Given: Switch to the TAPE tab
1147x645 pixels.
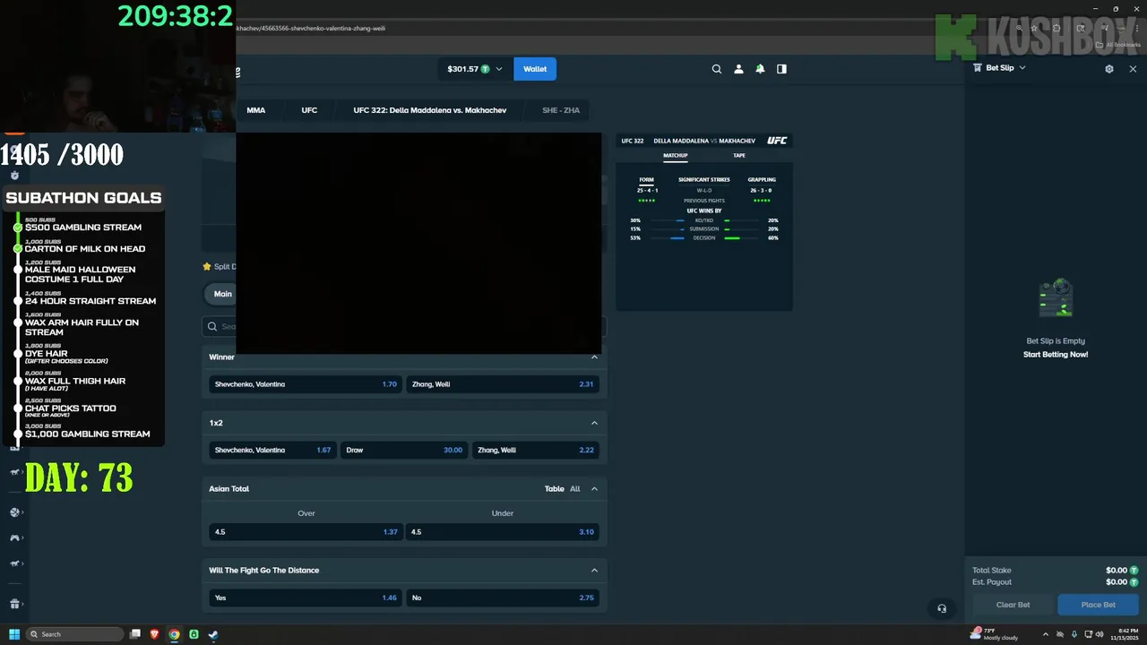Looking at the screenshot, I should (x=739, y=156).
